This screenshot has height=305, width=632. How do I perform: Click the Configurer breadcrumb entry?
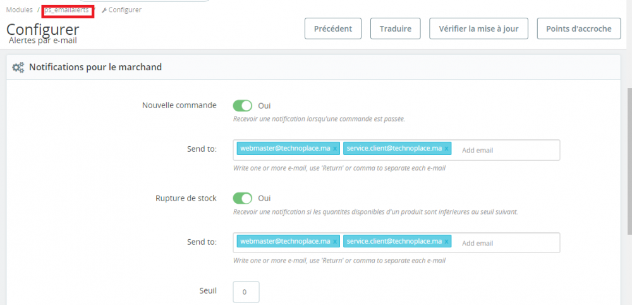pyautogui.click(x=125, y=9)
